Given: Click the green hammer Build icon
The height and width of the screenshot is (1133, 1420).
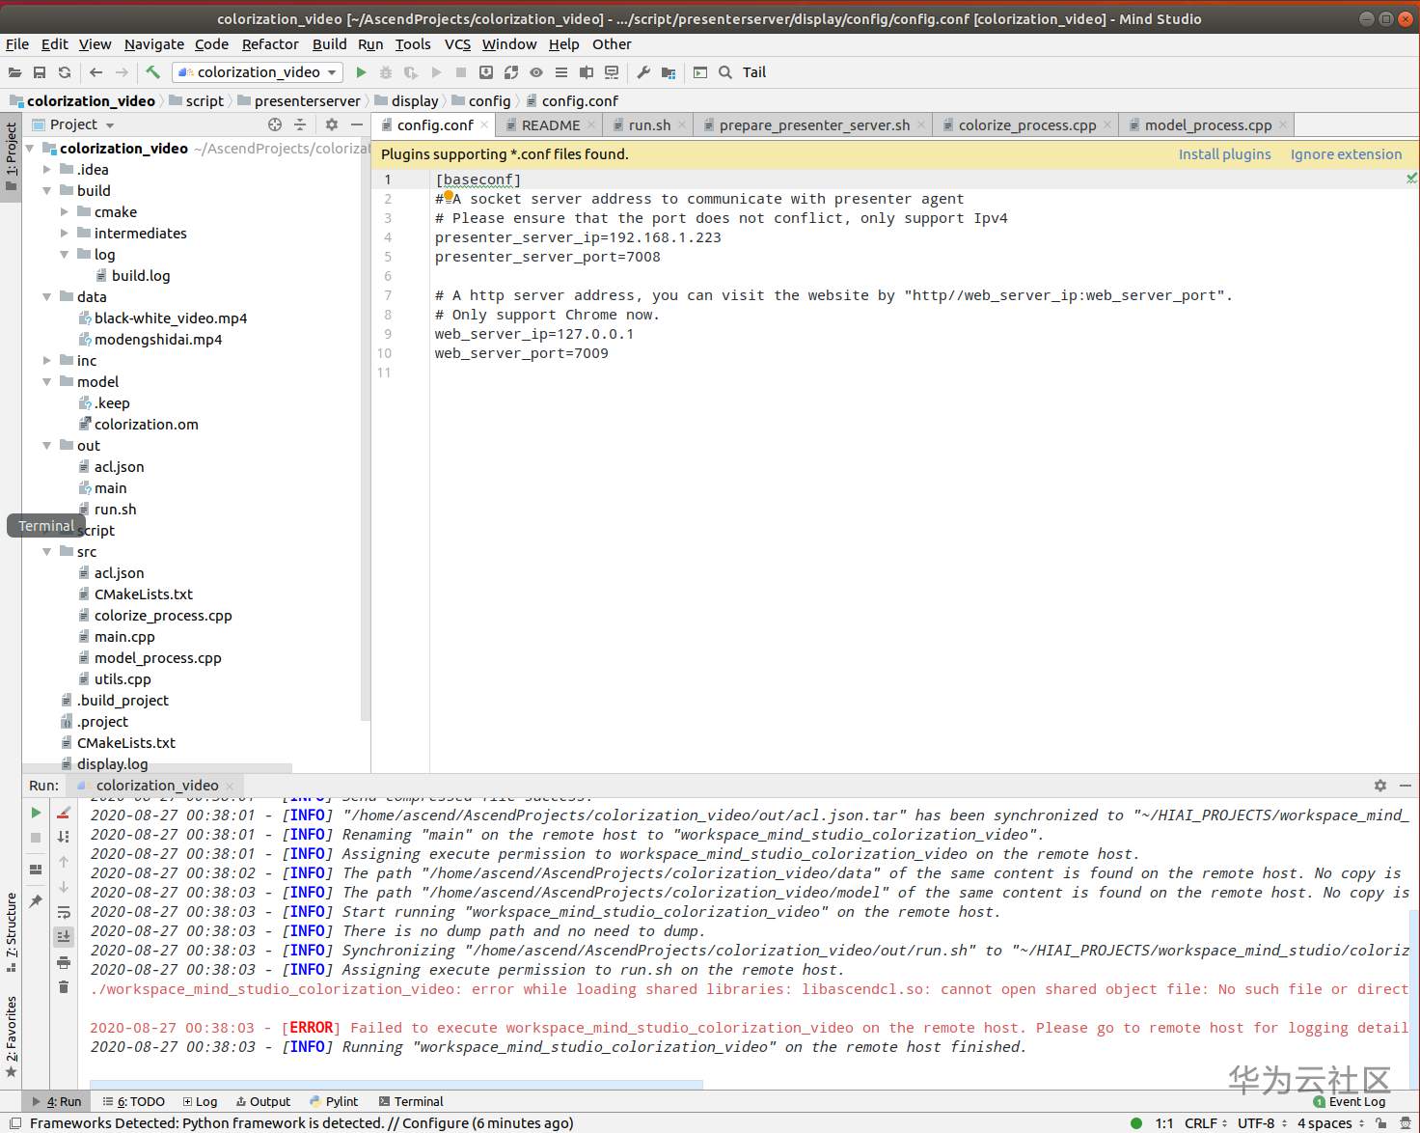Looking at the screenshot, I should point(152,72).
